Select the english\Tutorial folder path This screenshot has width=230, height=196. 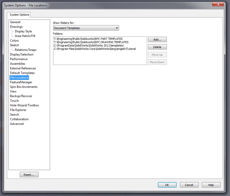tap(95, 49)
